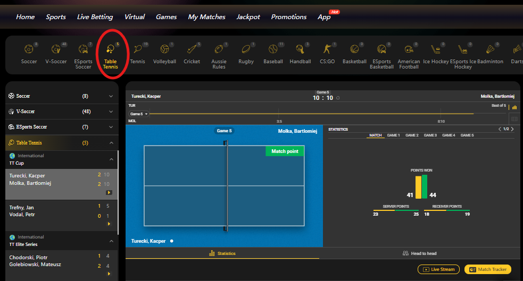Image resolution: width=523 pixels, height=281 pixels.
Task: Switch statistics to GAME 1 tab
Action: click(x=393, y=135)
